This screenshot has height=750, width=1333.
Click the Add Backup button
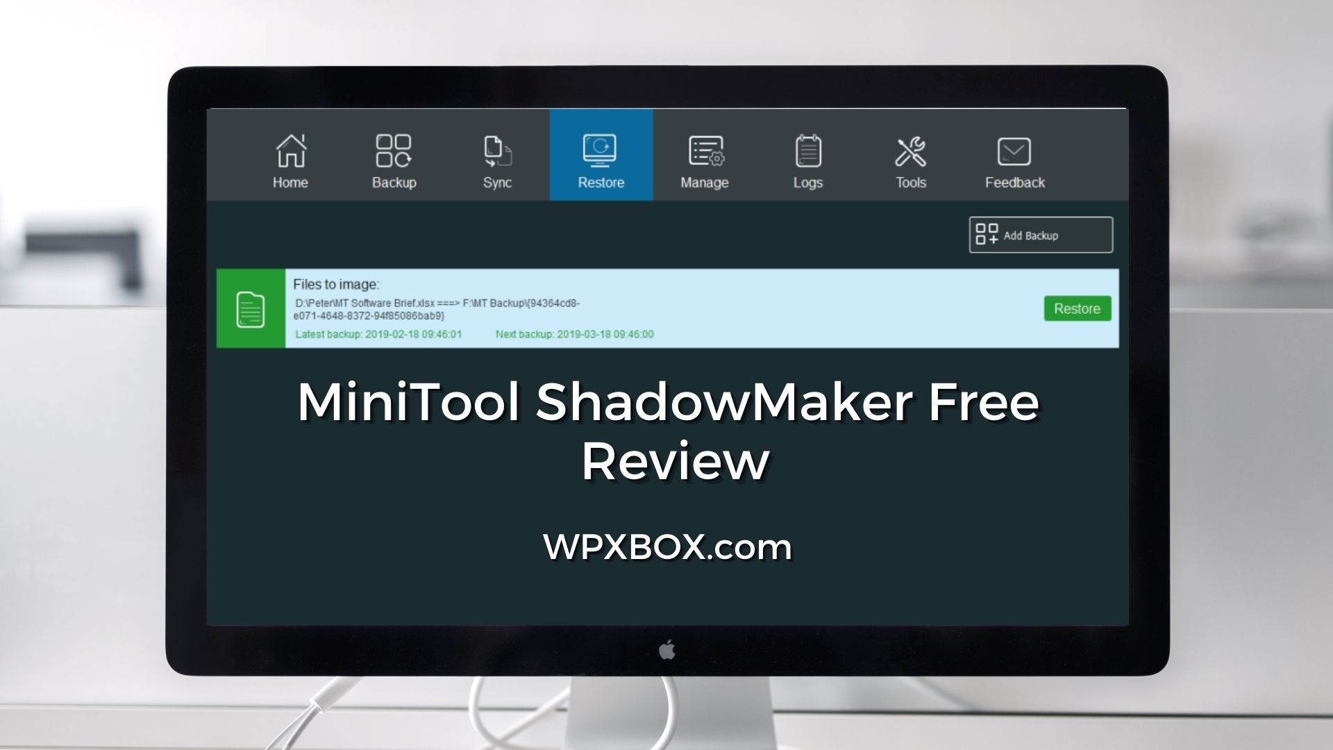click(1040, 235)
